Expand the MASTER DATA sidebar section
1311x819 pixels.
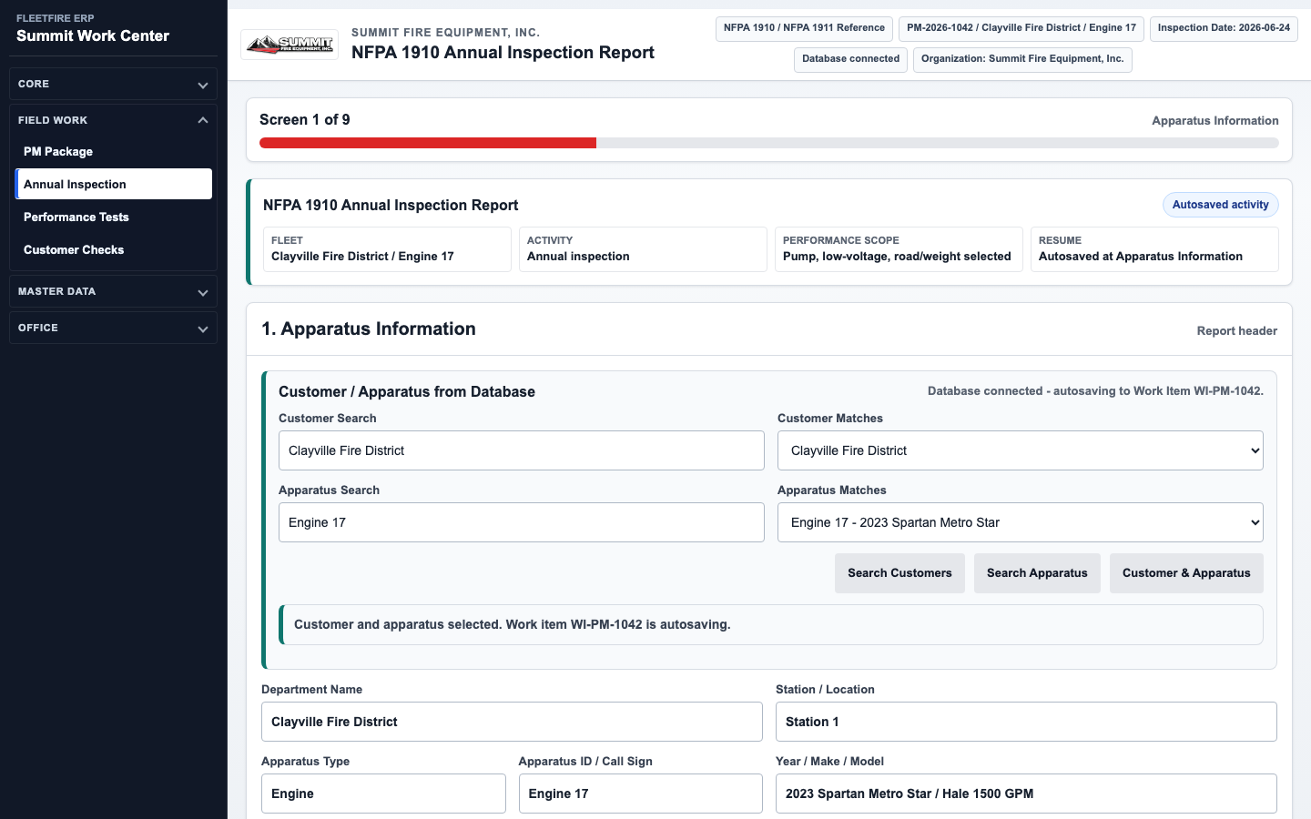coord(113,291)
